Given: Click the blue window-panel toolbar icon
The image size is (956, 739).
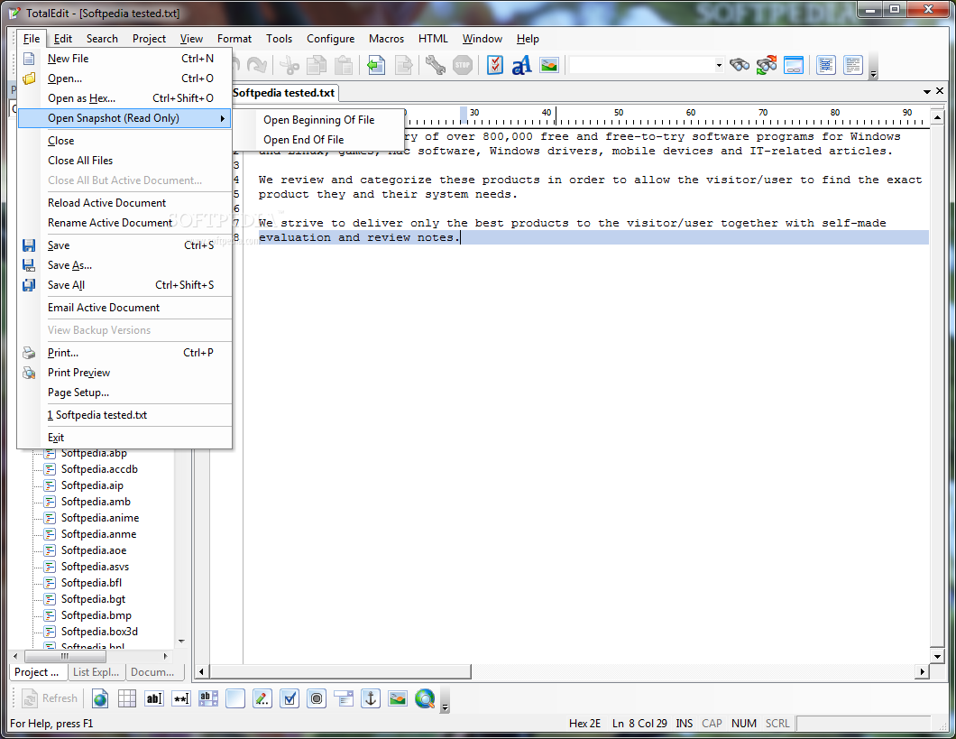Looking at the screenshot, I should coord(794,65).
